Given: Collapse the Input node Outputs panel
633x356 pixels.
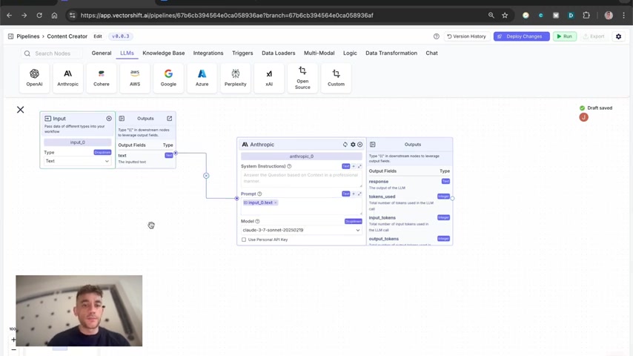Looking at the screenshot, I should [x=122, y=119].
